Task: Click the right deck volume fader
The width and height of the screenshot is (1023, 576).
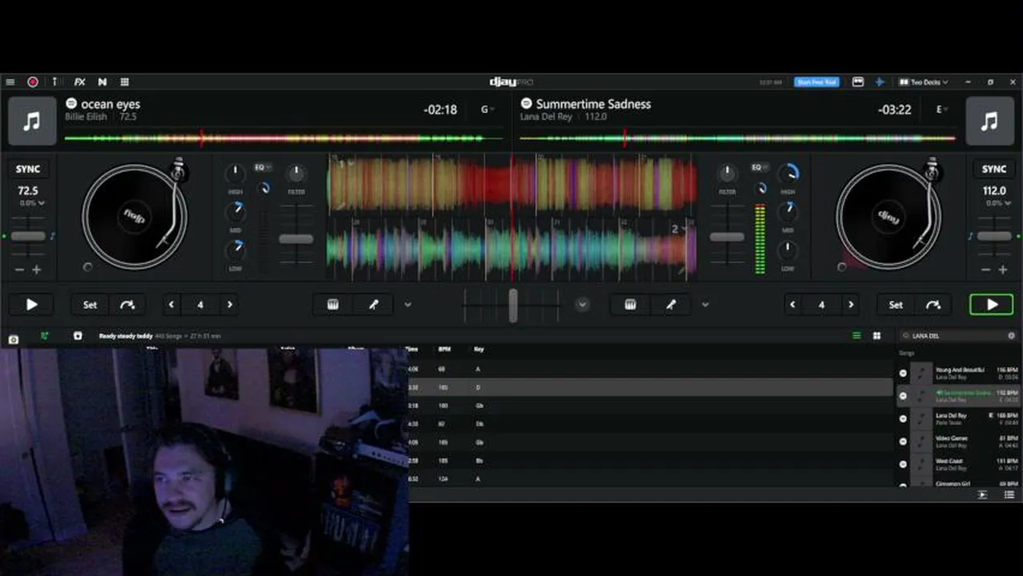Action: [x=727, y=237]
